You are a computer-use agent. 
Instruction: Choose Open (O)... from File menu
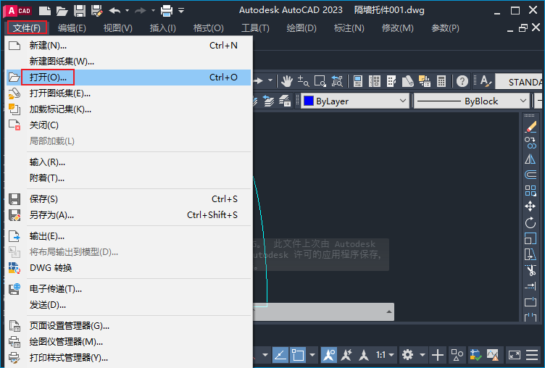pos(128,77)
